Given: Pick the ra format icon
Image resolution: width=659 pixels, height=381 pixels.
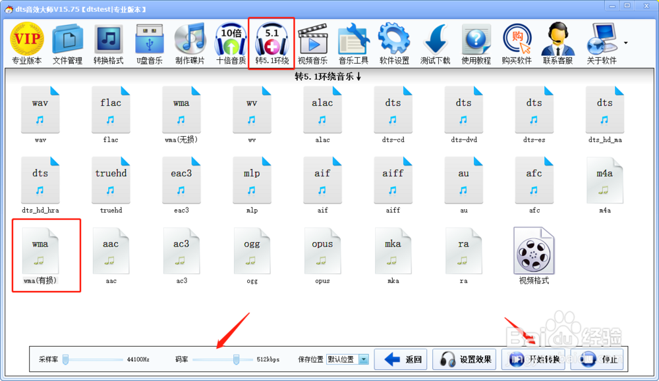Looking at the screenshot, I should tap(463, 256).
